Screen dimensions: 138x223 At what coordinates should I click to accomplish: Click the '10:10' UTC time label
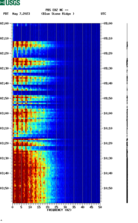point(108,128)
